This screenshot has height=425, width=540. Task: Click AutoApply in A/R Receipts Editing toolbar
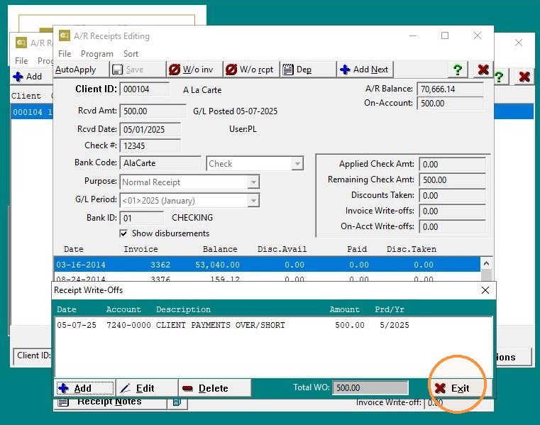click(x=82, y=70)
